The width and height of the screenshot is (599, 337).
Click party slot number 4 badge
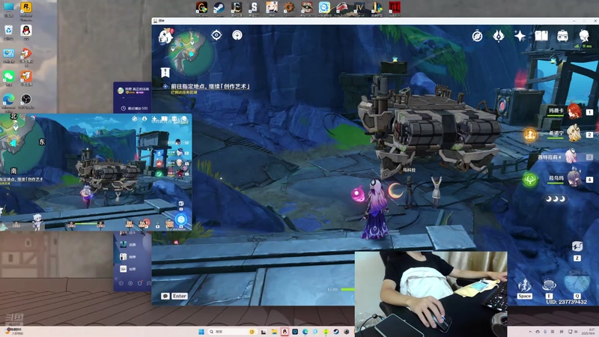[x=589, y=180]
